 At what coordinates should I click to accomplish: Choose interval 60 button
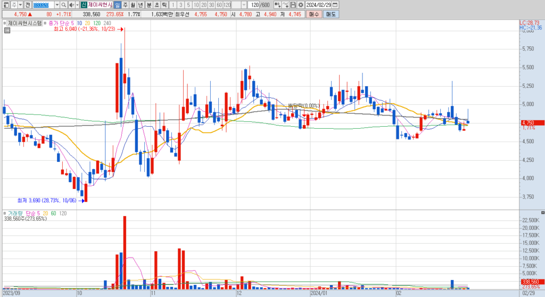point(219,5)
